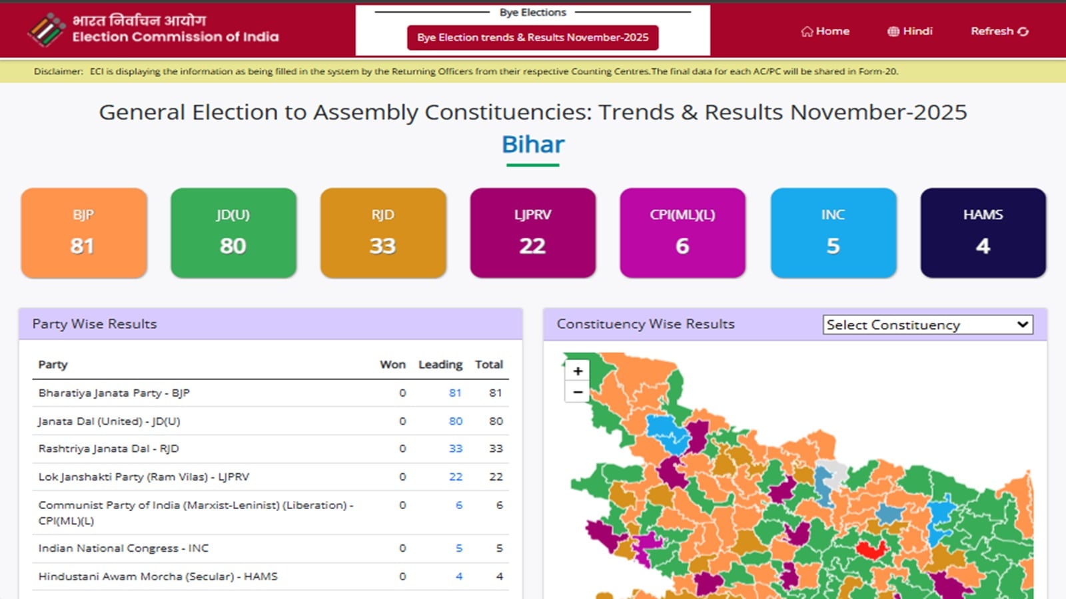This screenshot has height=599, width=1066.
Task: Click the leading count 81 for BJP
Action: [x=456, y=393]
